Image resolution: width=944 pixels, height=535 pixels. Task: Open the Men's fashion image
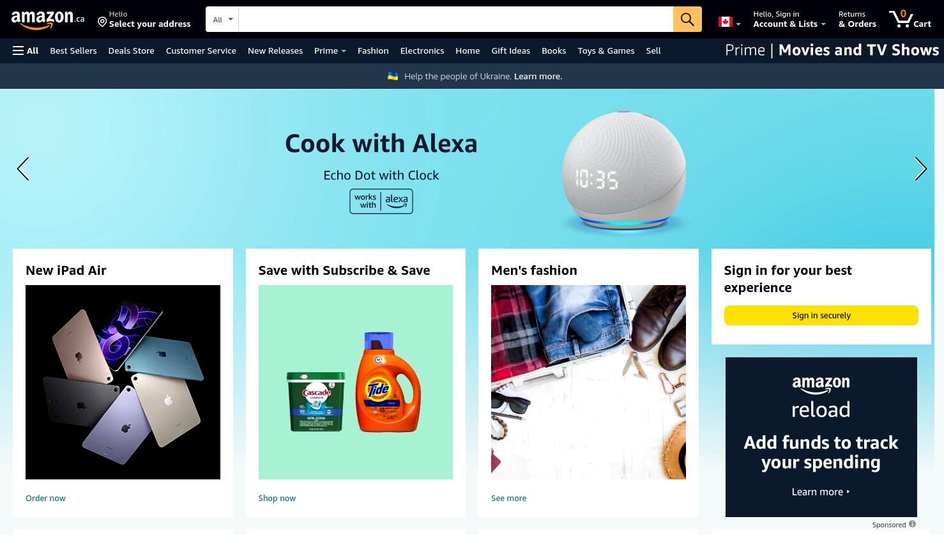[x=588, y=382]
